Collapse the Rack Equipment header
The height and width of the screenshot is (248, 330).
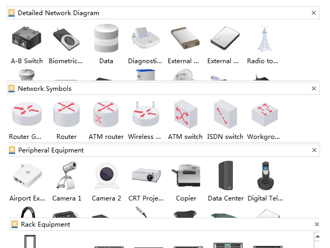(165, 224)
